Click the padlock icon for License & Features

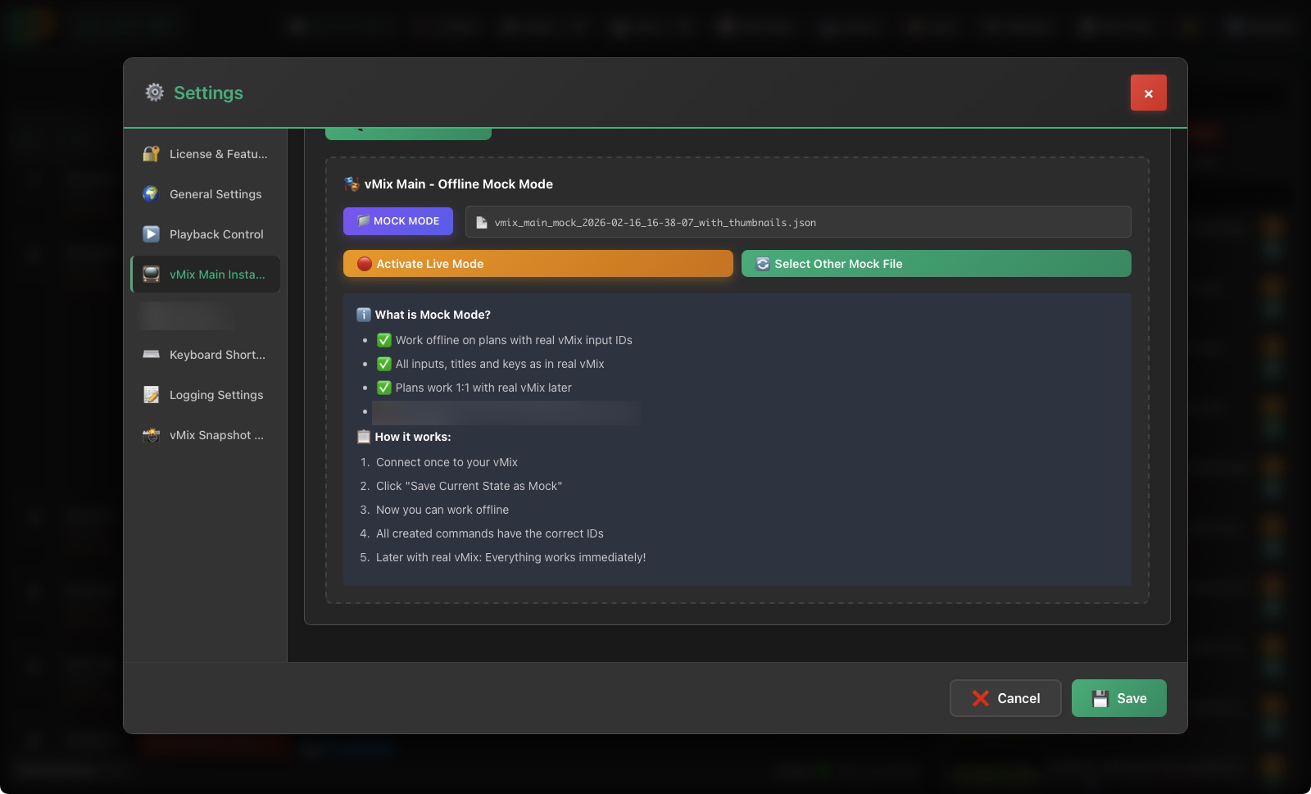tap(152, 153)
